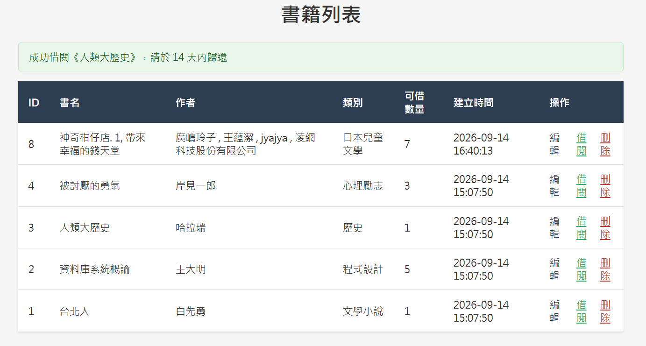Viewport: 646px width, 346px height.
Task: Click the 文學小說 category cell
Action: click(x=363, y=311)
